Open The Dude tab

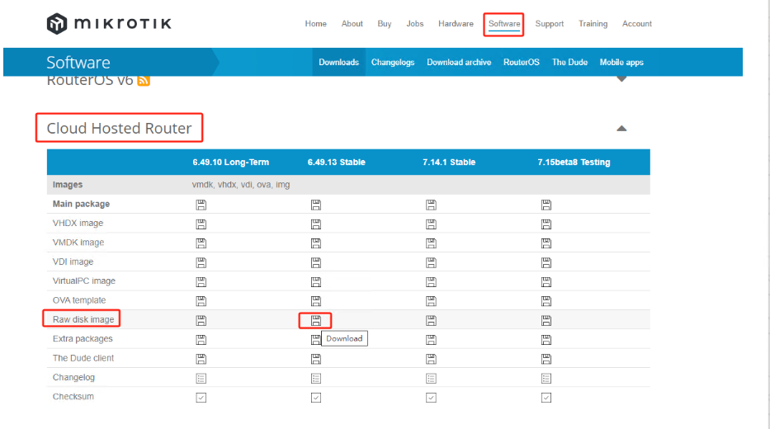(x=569, y=63)
